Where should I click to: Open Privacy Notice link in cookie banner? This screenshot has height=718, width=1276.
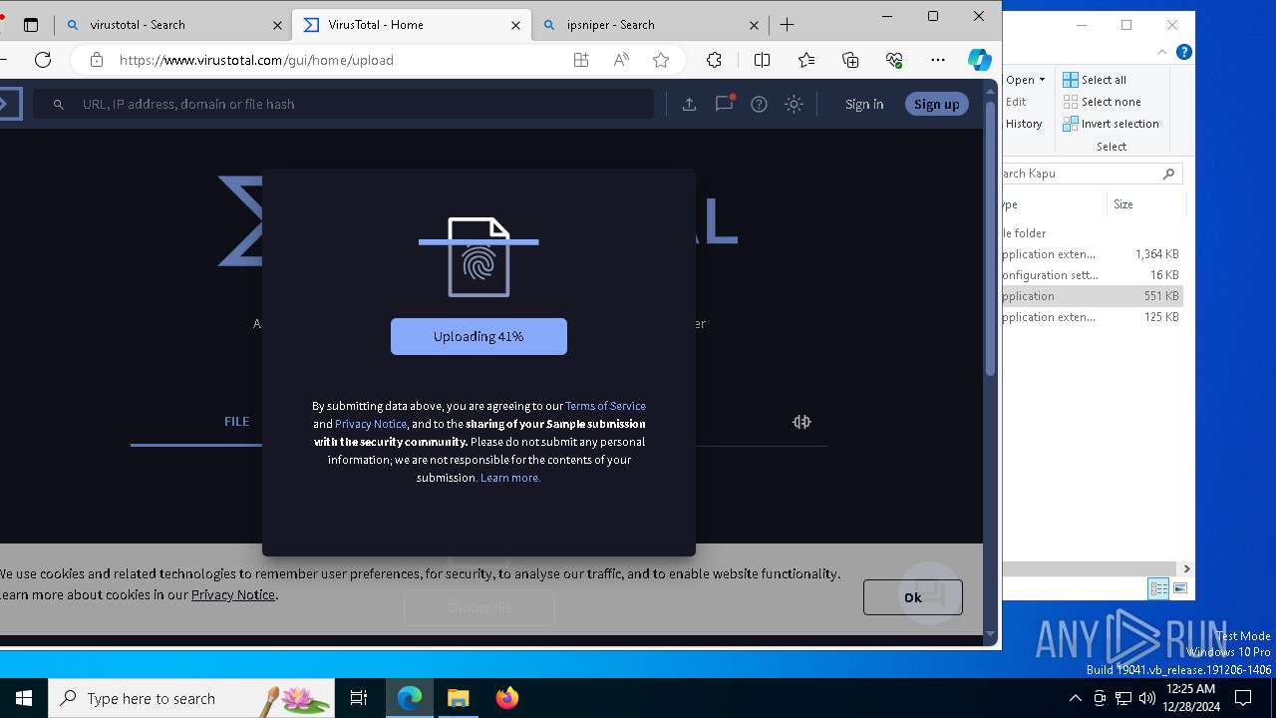232,594
